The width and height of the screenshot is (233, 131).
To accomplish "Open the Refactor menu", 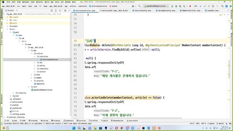I will click(x=40, y=2).
